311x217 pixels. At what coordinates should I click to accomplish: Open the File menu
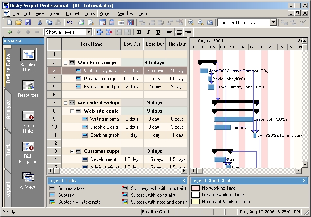15,13
